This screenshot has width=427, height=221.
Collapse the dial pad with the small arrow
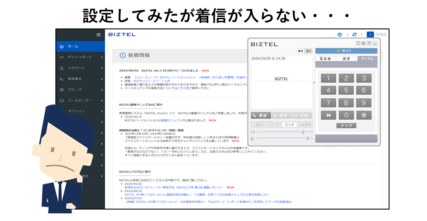pyautogui.click(x=314, y=83)
